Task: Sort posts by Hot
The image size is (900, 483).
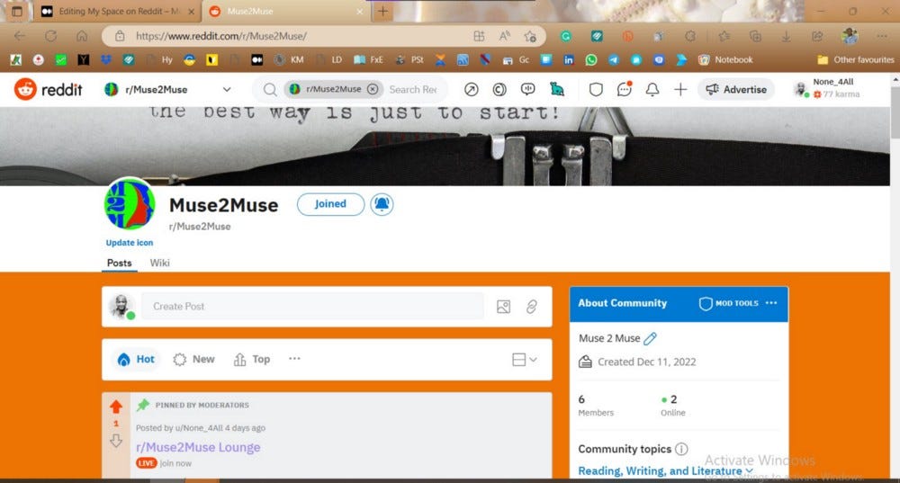Action: pos(136,359)
